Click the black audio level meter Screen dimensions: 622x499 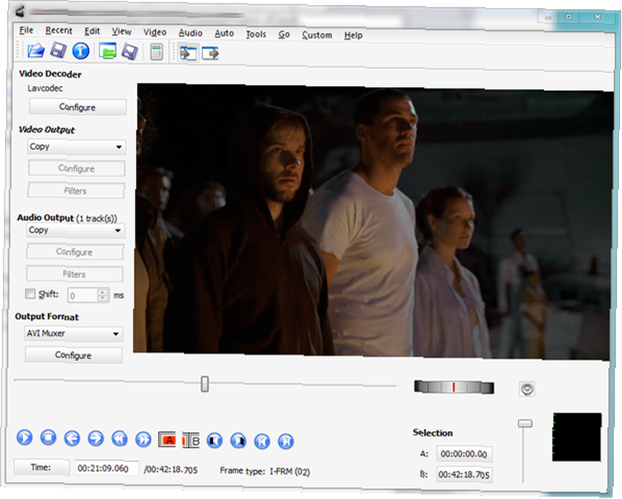click(x=577, y=437)
